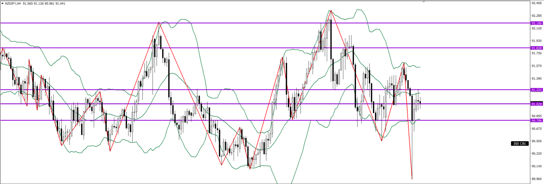This screenshot has height=184, width=544.
Task: Select the 90.796 purple price label
Action: pos(536,121)
